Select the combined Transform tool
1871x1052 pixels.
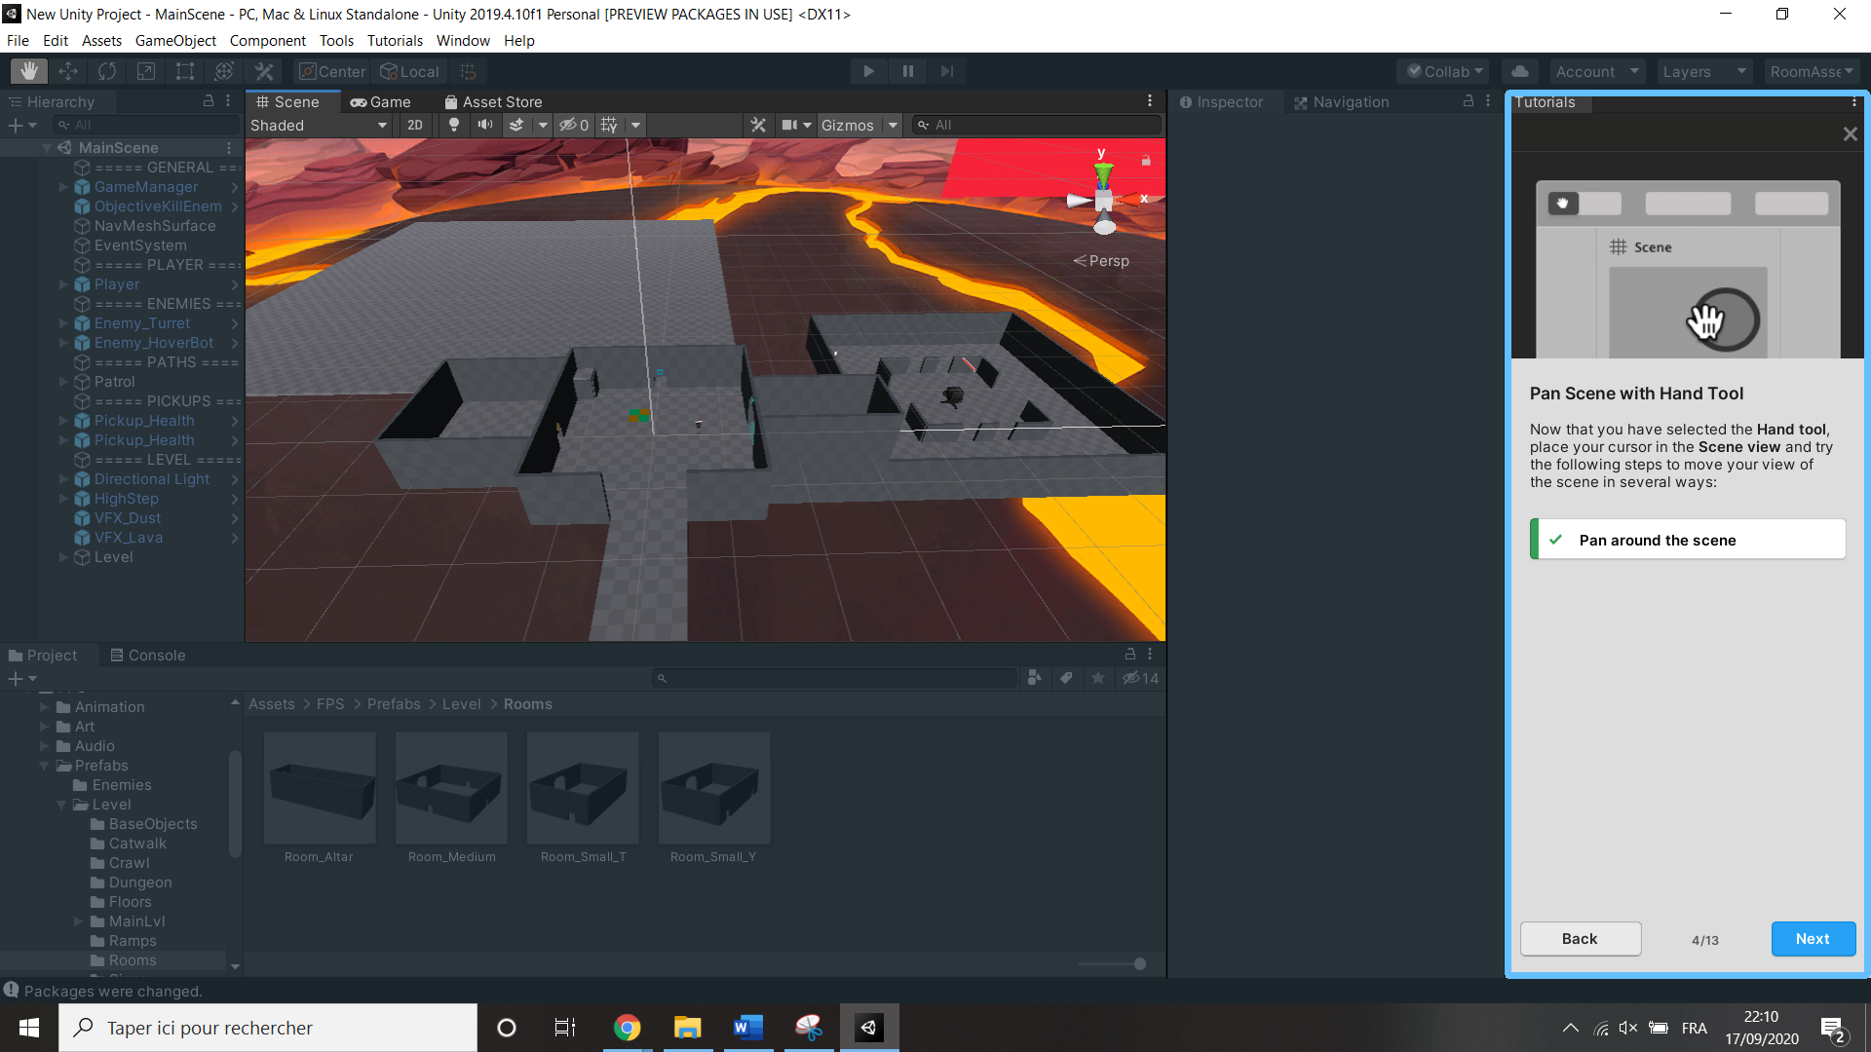pos(224,71)
